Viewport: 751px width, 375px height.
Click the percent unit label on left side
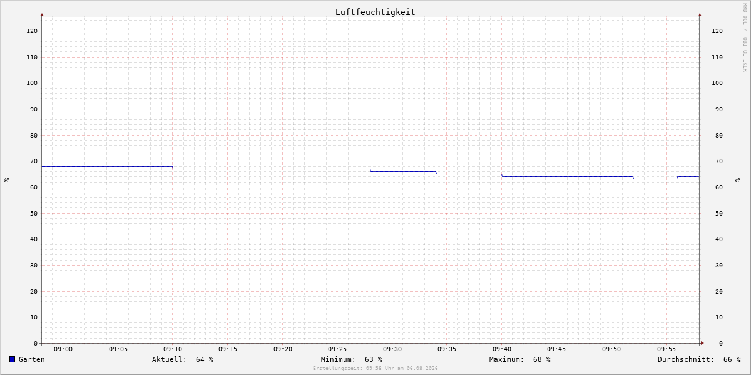(6, 179)
